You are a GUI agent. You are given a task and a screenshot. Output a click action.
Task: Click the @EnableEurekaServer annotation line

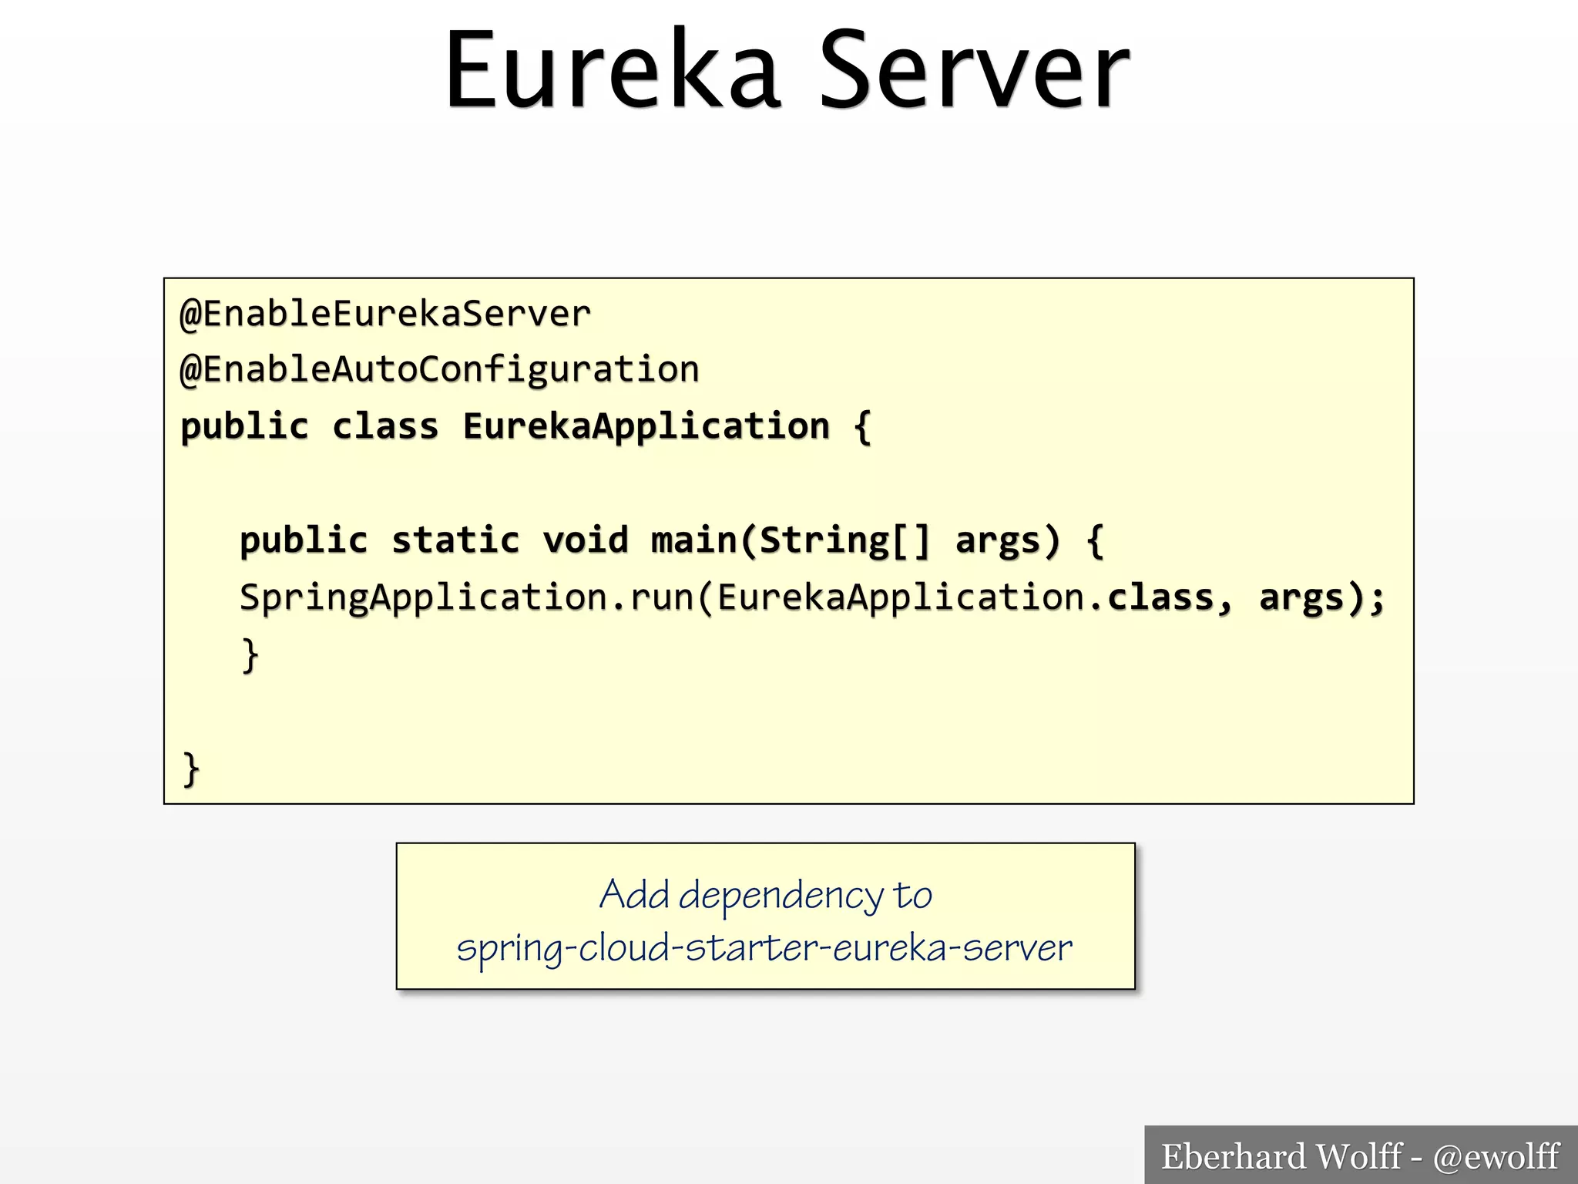click(385, 314)
